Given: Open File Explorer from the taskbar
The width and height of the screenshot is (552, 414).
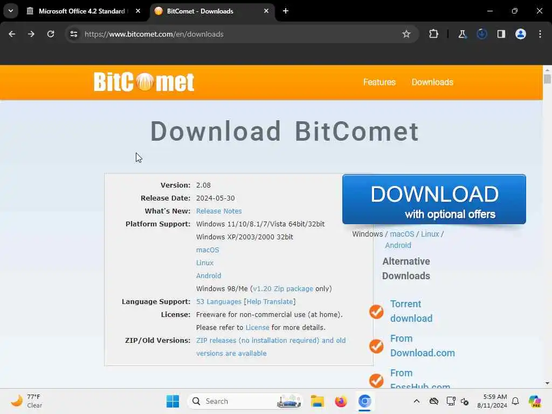Looking at the screenshot, I should click(x=317, y=401).
